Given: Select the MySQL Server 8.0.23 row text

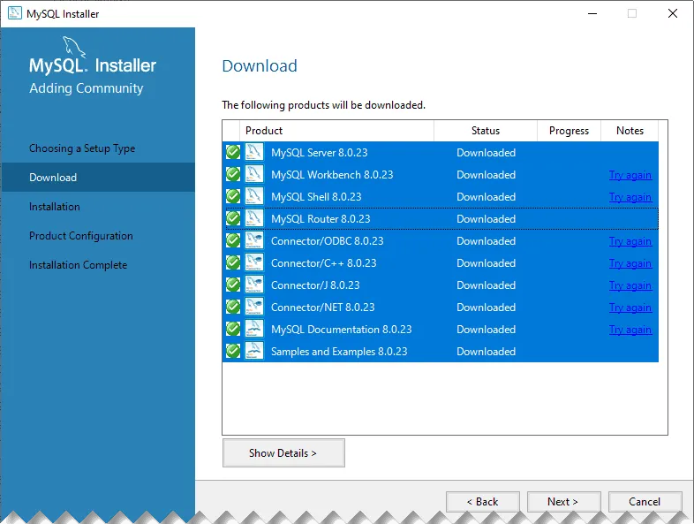Looking at the screenshot, I should click(319, 153).
